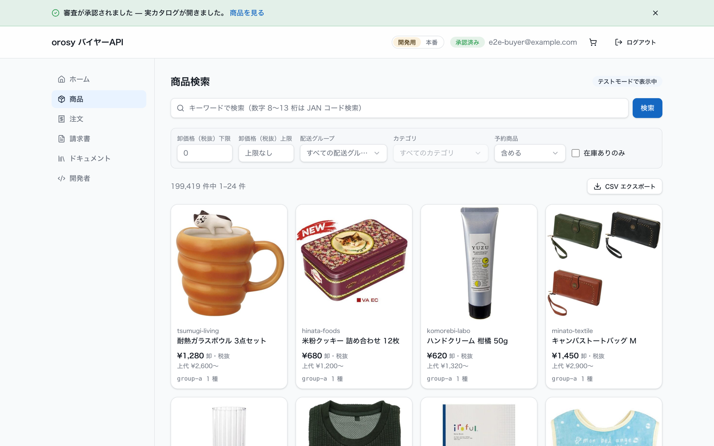Image resolution: width=714 pixels, height=446 pixels.
Task: Click the CSV download icon
Action: click(597, 186)
